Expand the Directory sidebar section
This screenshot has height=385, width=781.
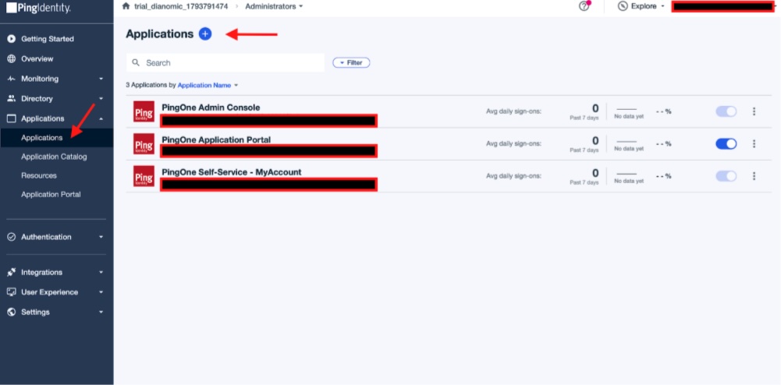coord(101,98)
